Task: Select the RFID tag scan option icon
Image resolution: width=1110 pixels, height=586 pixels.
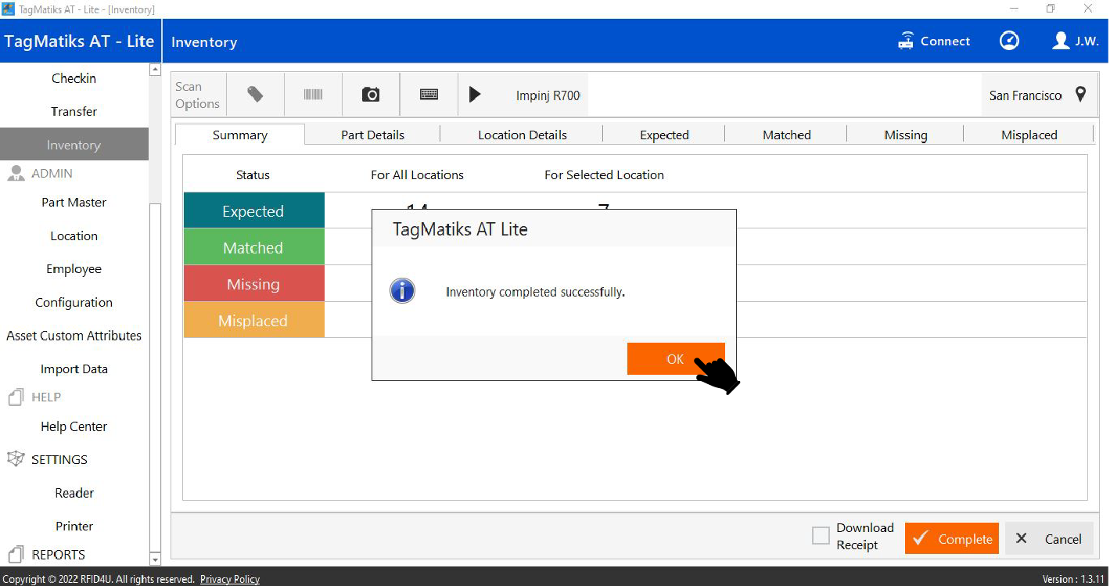Action: (x=255, y=95)
